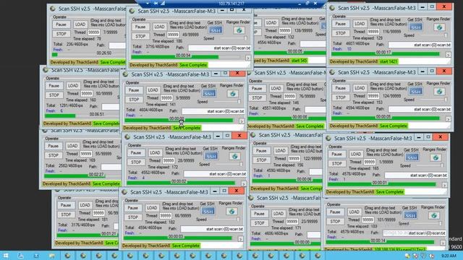
Task: Click Get SSH button in window with elapsed 153
Action: click(x=416, y=92)
